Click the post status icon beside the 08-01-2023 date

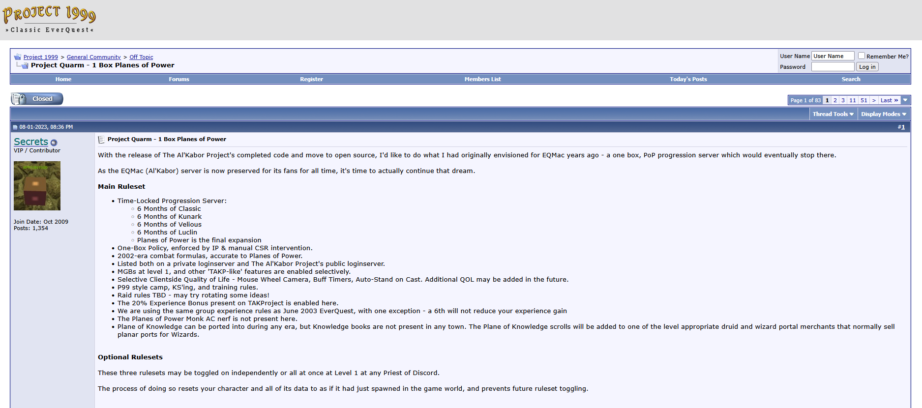[x=15, y=127]
